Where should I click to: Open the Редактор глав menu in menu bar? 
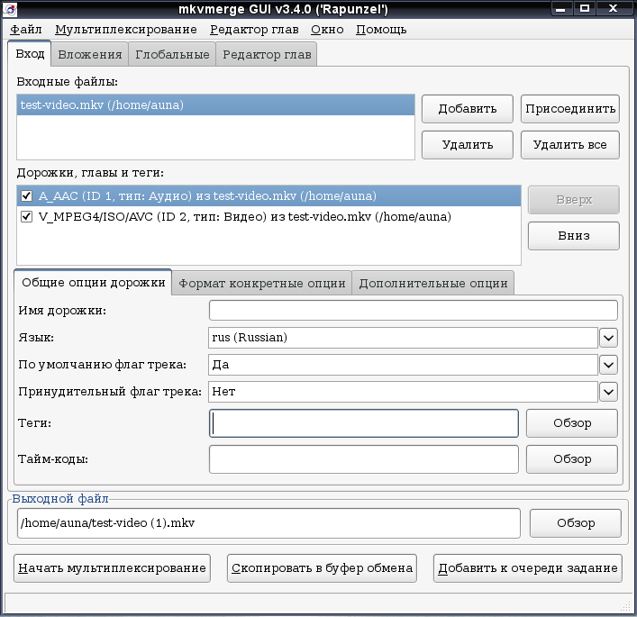point(254,30)
